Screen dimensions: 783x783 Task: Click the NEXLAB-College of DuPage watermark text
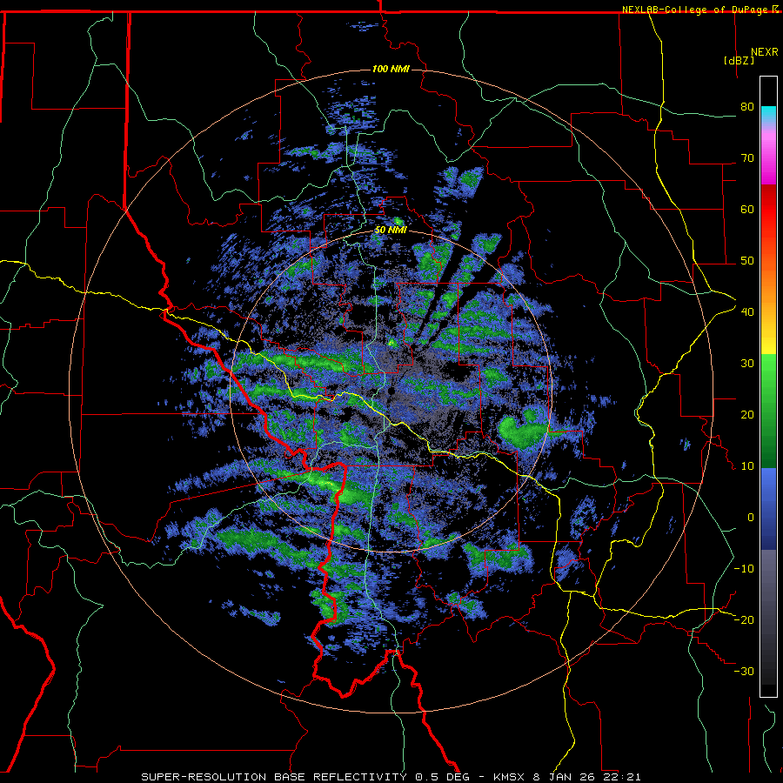(699, 10)
